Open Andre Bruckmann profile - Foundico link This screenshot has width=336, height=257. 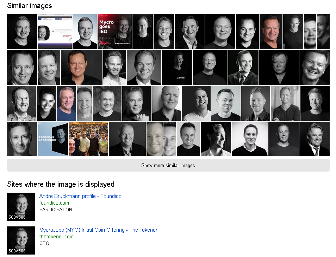click(x=80, y=196)
